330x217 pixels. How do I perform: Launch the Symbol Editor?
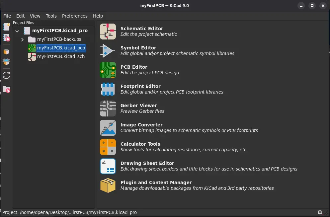(x=138, y=50)
